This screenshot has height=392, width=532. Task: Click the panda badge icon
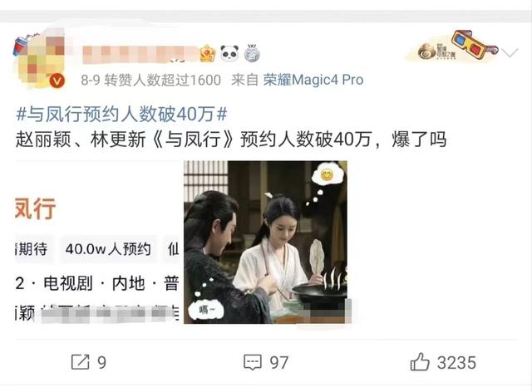click(x=229, y=53)
